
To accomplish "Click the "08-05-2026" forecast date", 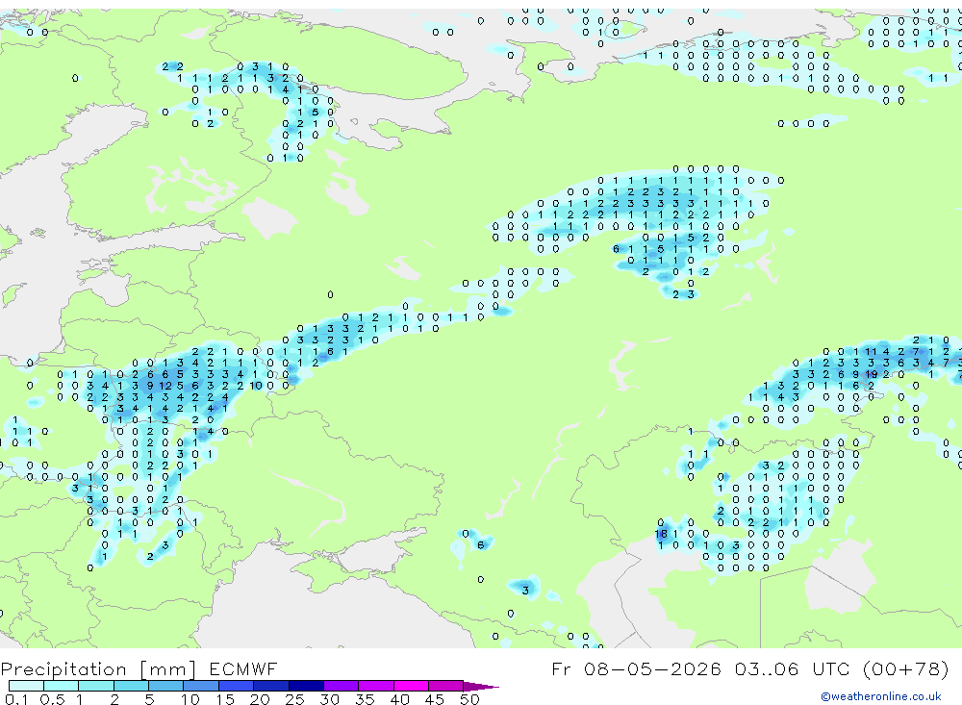I will pos(652,668).
